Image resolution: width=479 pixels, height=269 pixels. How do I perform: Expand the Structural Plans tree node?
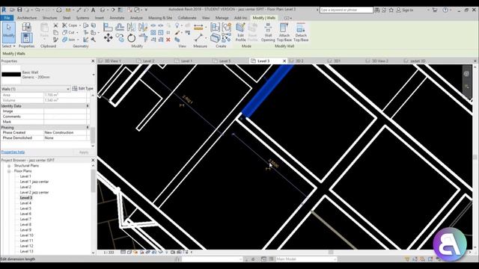(x=9, y=166)
